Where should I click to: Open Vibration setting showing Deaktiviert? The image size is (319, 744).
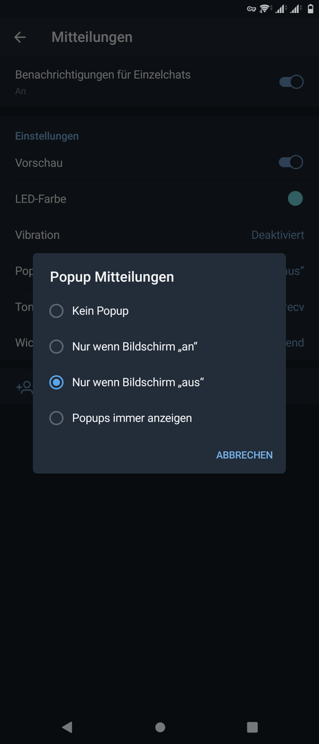click(160, 235)
